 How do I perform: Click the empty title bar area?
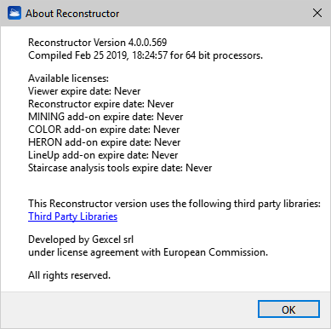213,13
